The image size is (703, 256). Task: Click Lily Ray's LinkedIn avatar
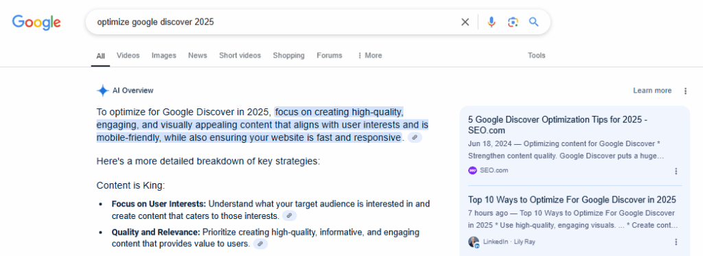(474, 242)
